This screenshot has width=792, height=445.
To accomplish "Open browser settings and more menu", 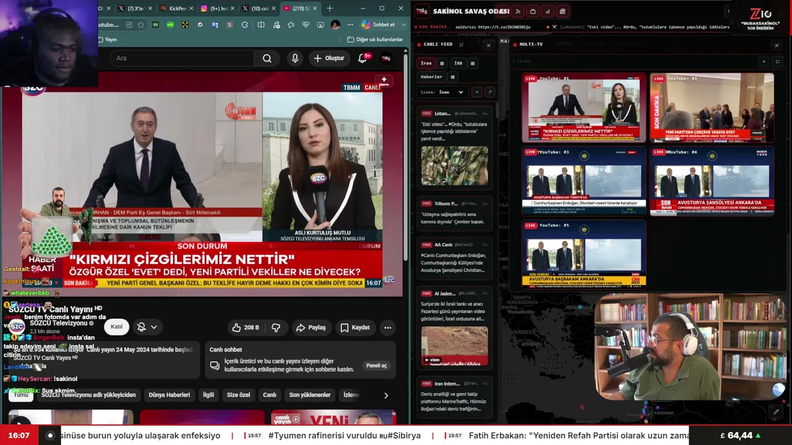I will pos(350,25).
